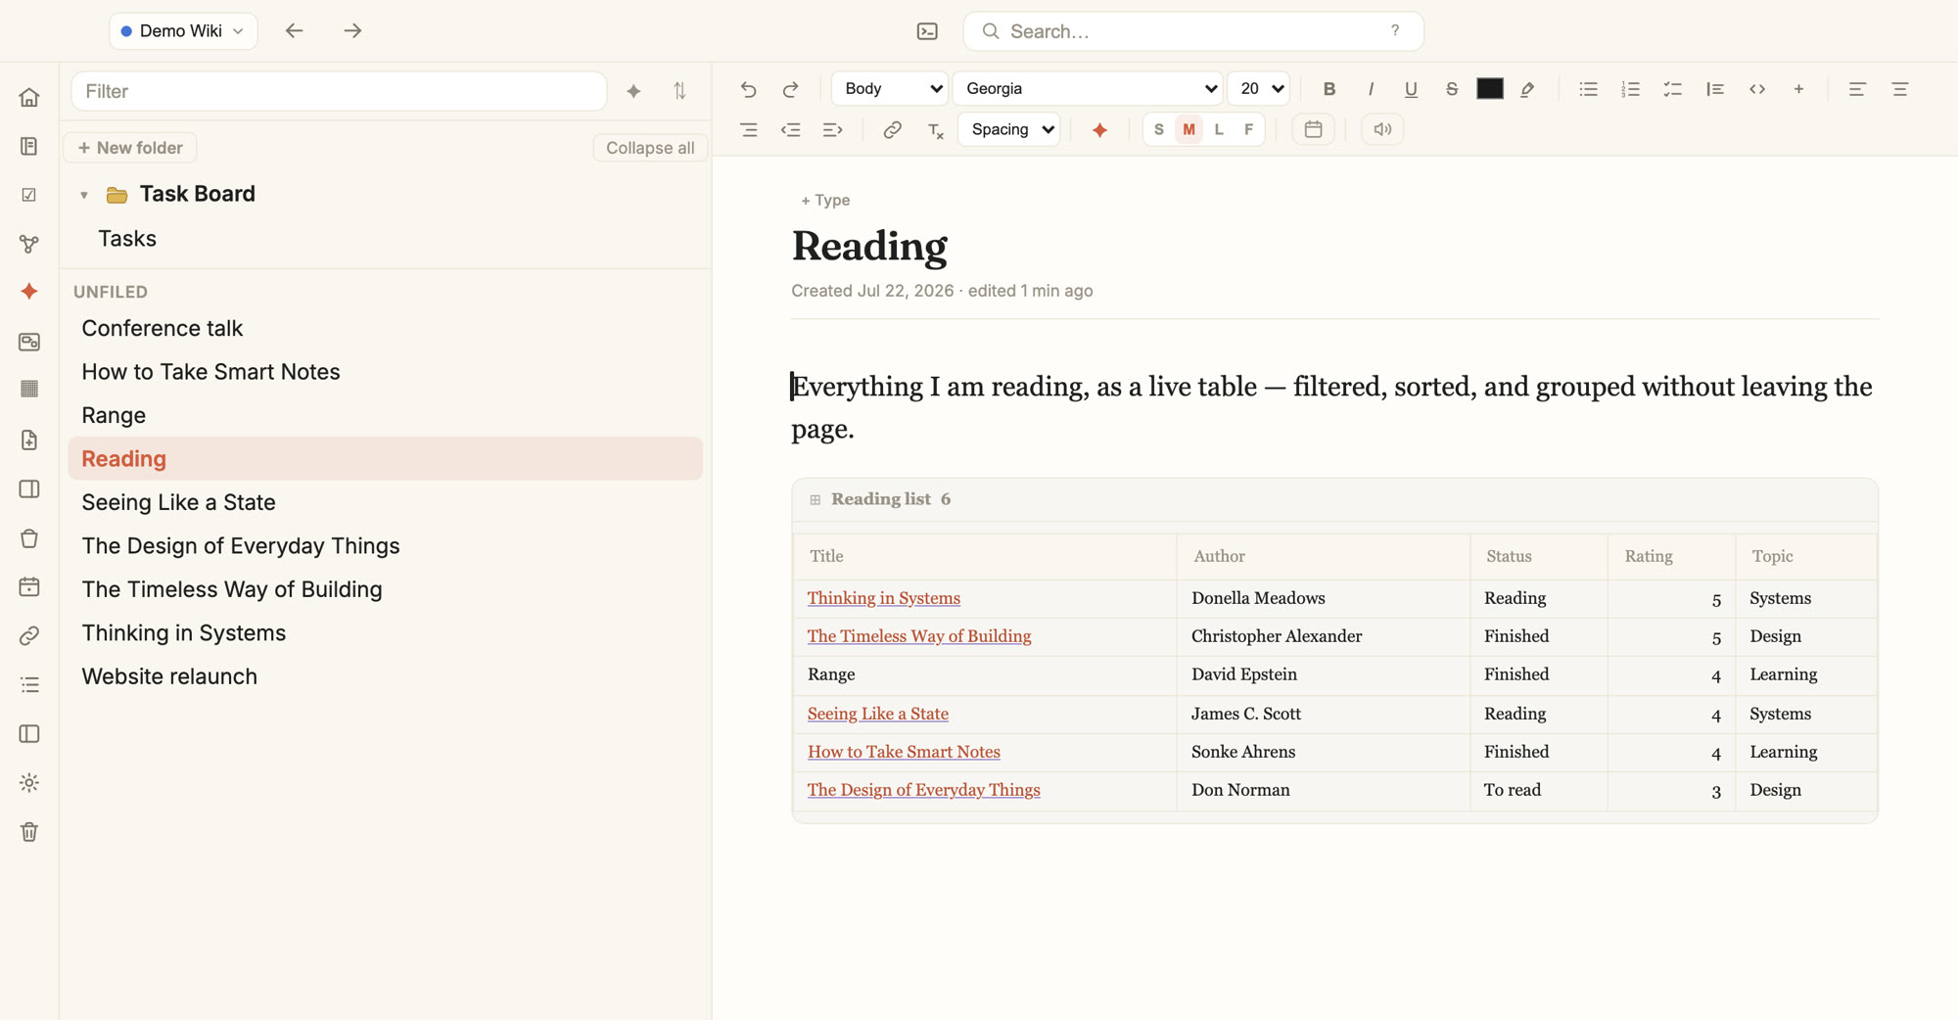
Task: Open the notes page icon in sidebar
Action: click(29, 146)
